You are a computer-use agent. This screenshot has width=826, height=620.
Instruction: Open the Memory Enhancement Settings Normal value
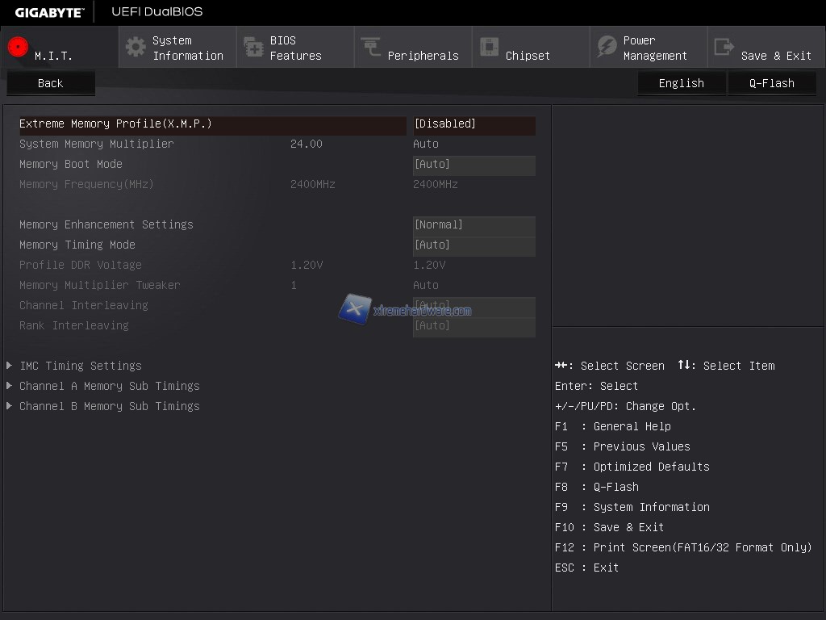click(x=473, y=225)
